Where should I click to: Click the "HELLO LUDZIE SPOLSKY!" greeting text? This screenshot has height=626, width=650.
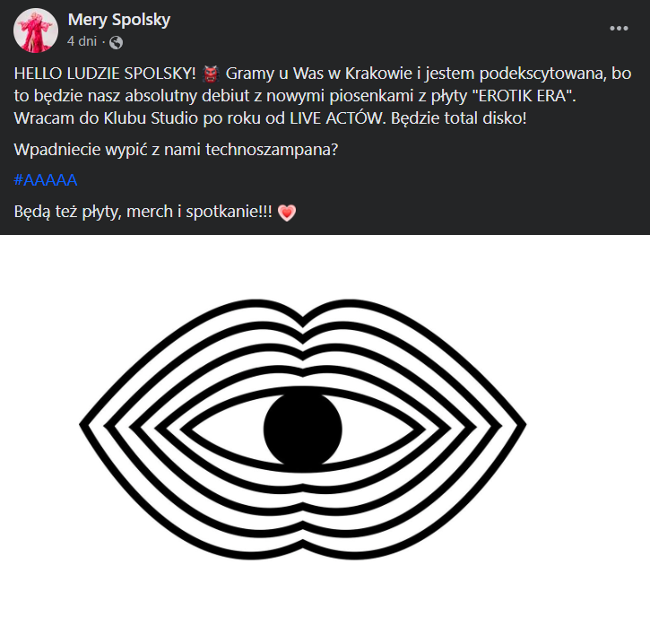[x=105, y=72]
